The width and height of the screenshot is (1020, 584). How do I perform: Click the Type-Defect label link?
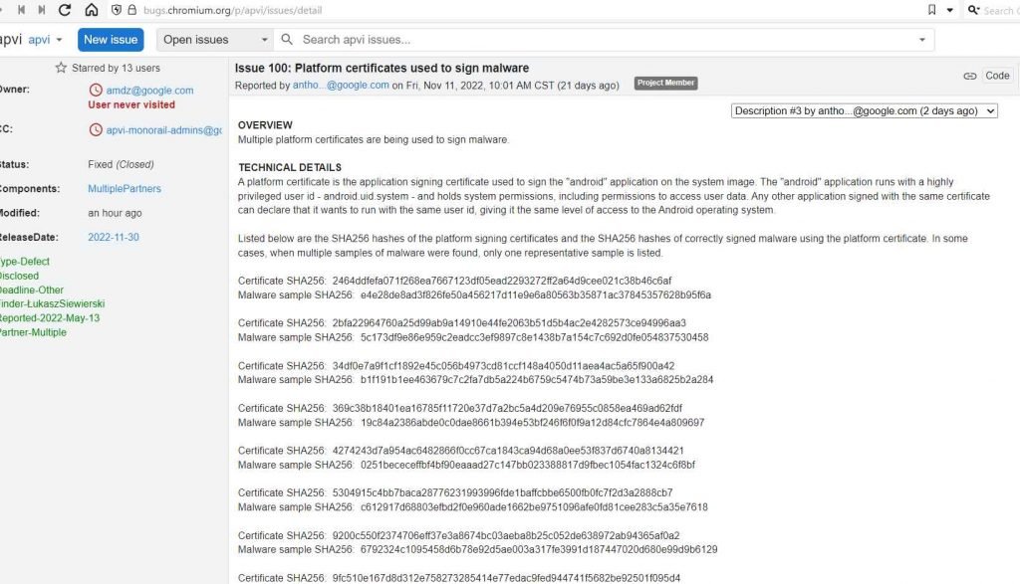pos(24,261)
